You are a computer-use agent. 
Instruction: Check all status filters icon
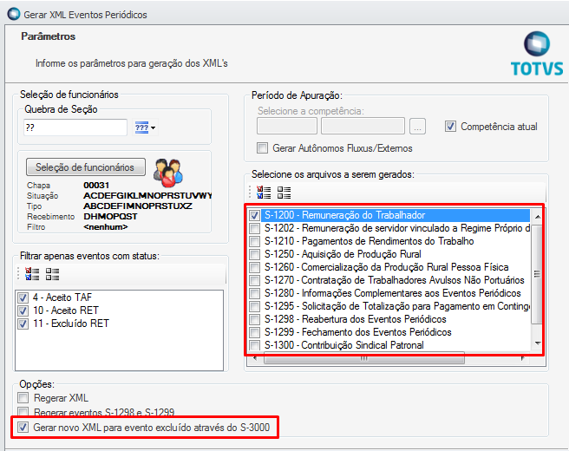point(32,274)
